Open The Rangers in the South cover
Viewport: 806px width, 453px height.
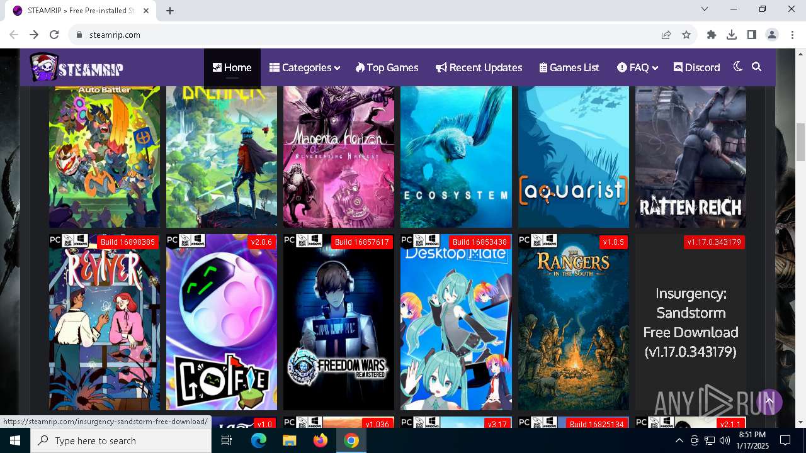[573, 322]
